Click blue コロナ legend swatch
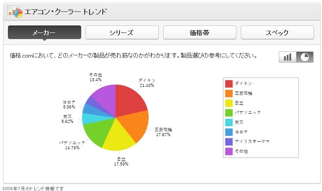Image resolution: width=322 pixels, height=191 pixels. pos(229,132)
